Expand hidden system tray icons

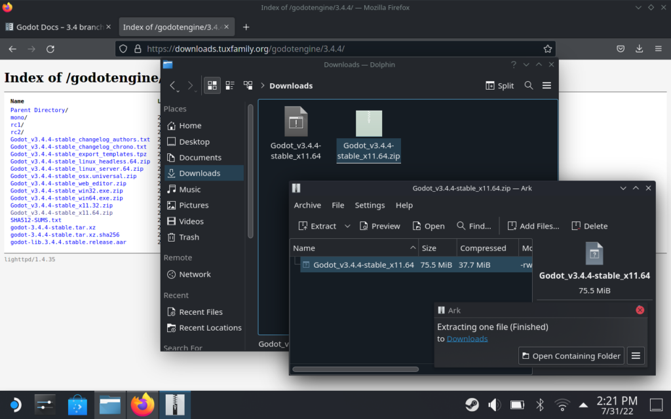(x=583, y=405)
